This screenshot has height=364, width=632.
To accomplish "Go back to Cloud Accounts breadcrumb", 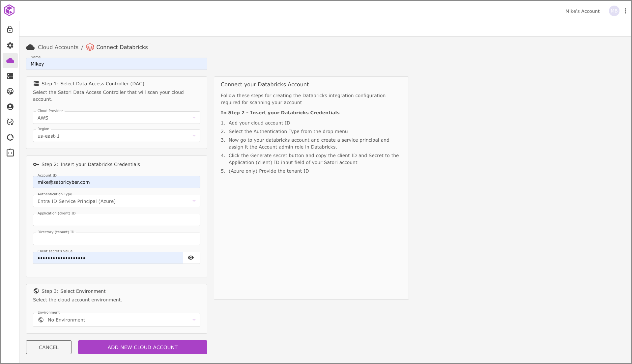I will (x=58, y=47).
